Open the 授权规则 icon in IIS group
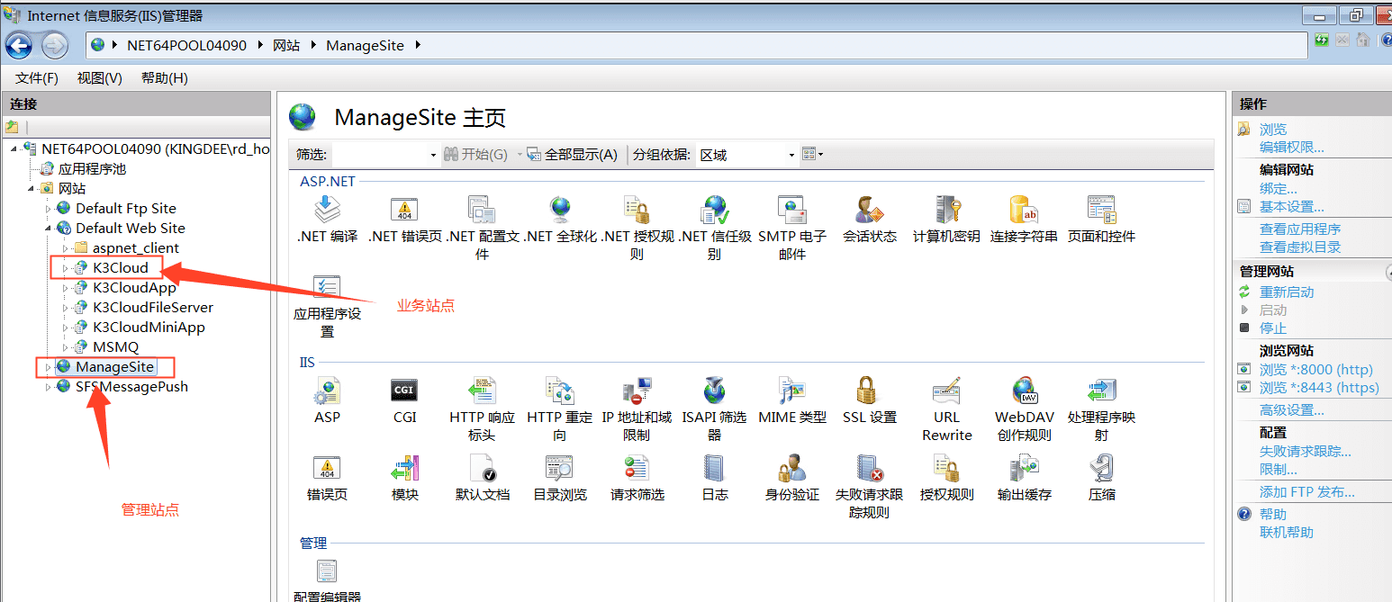 tap(947, 468)
